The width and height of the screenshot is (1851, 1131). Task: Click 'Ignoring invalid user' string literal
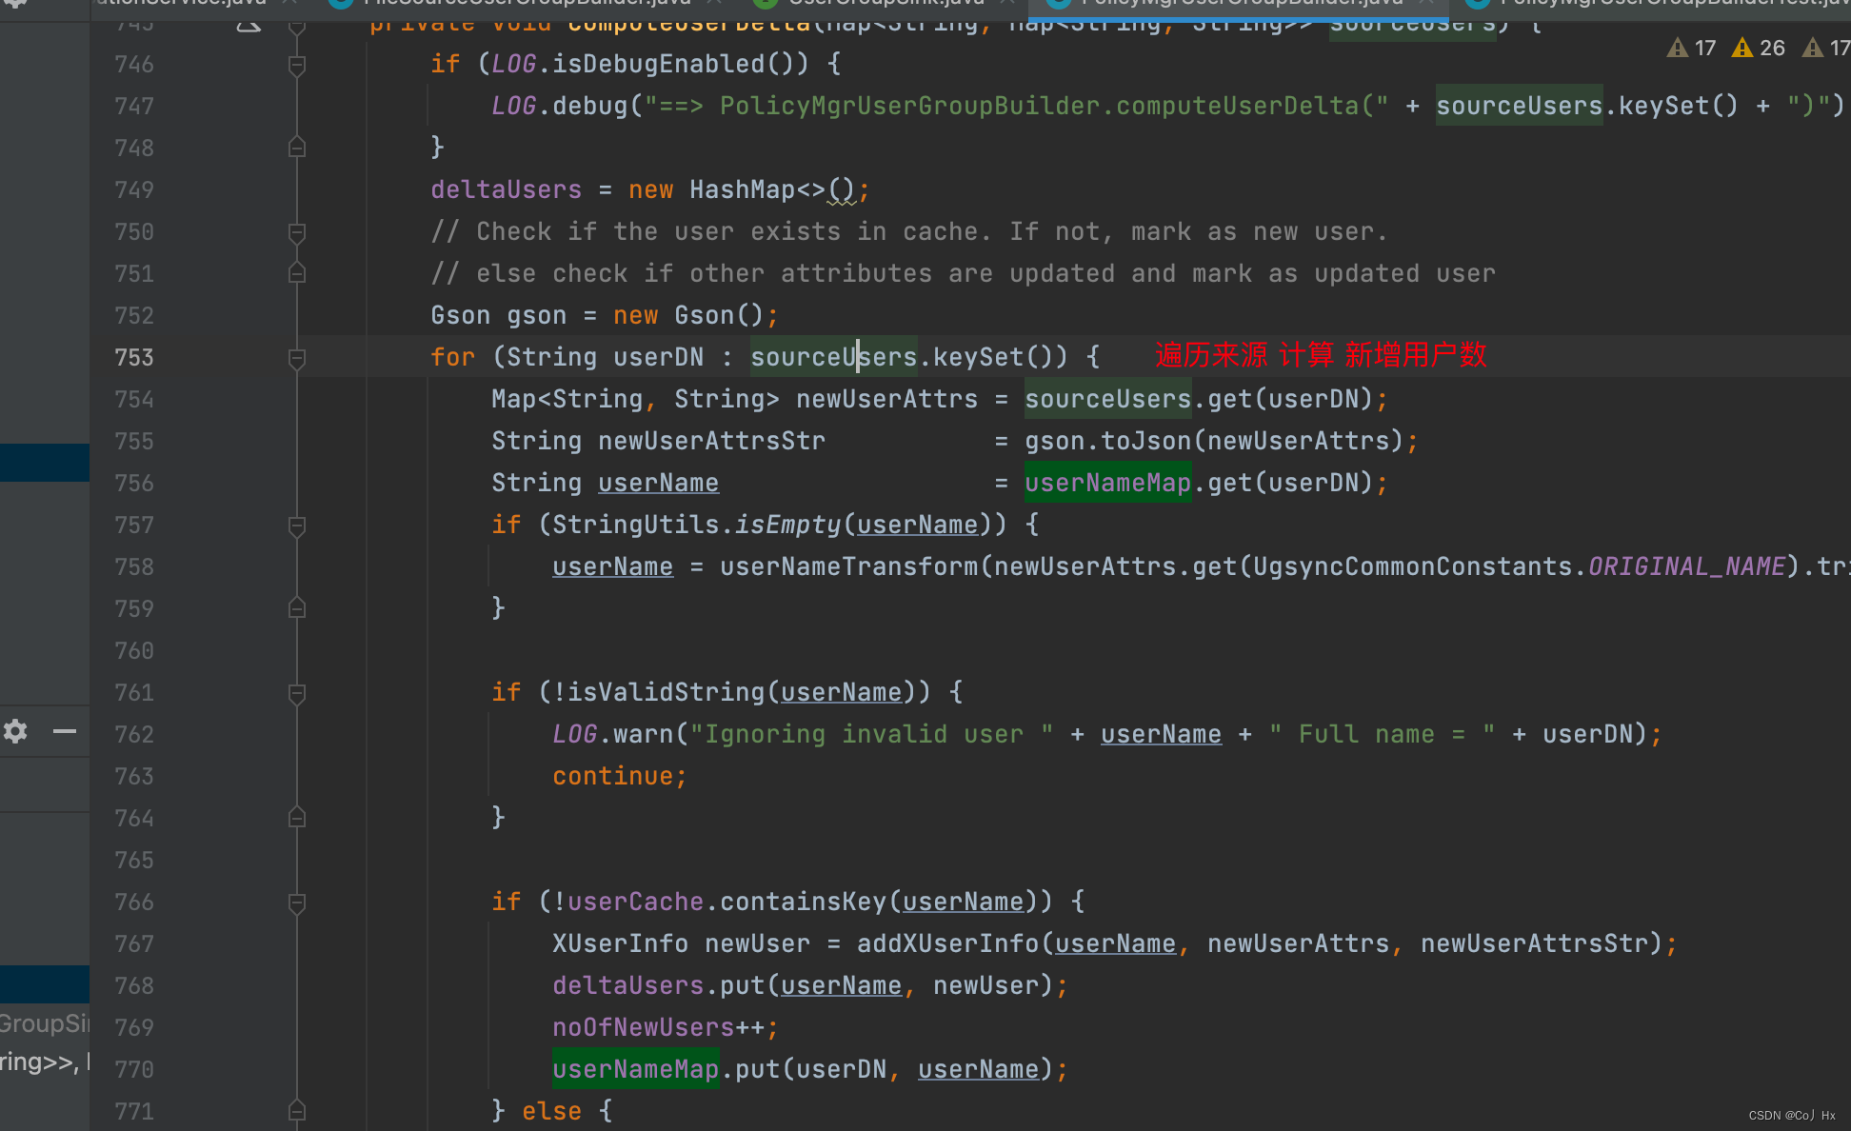[871, 734]
